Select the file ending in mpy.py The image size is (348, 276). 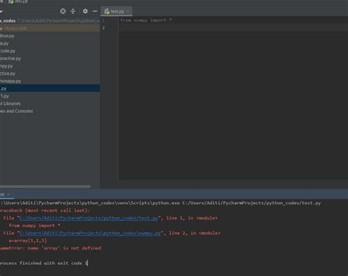(7, 66)
